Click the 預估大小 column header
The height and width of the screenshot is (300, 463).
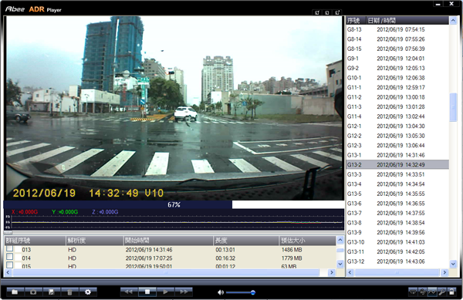pyautogui.click(x=308, y=241)
